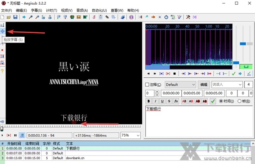Save subtitles with the floppy disk icon
255x164 pixels.
point(15,17)
